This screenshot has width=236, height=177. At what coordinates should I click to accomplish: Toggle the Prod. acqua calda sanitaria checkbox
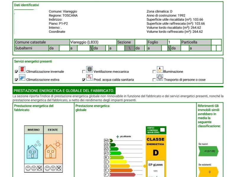coord(84,80)
